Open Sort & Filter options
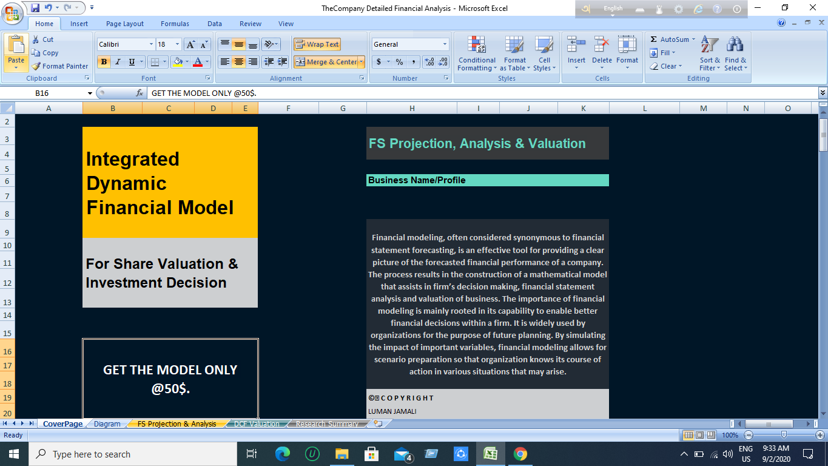 (x=709, y=55)
